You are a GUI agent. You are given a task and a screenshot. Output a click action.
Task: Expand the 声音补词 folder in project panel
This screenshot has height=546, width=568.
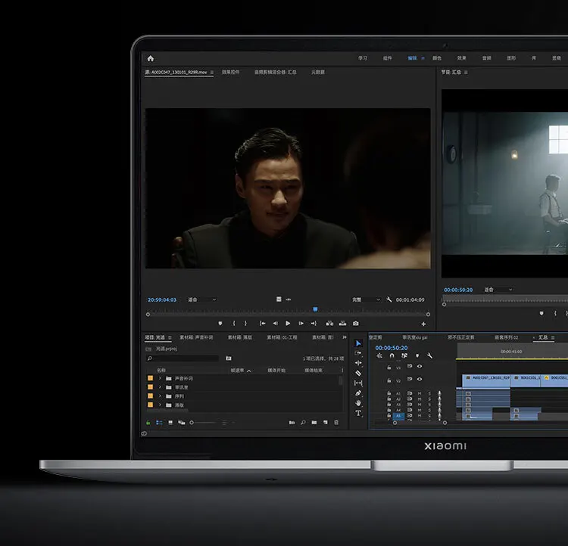160,378
